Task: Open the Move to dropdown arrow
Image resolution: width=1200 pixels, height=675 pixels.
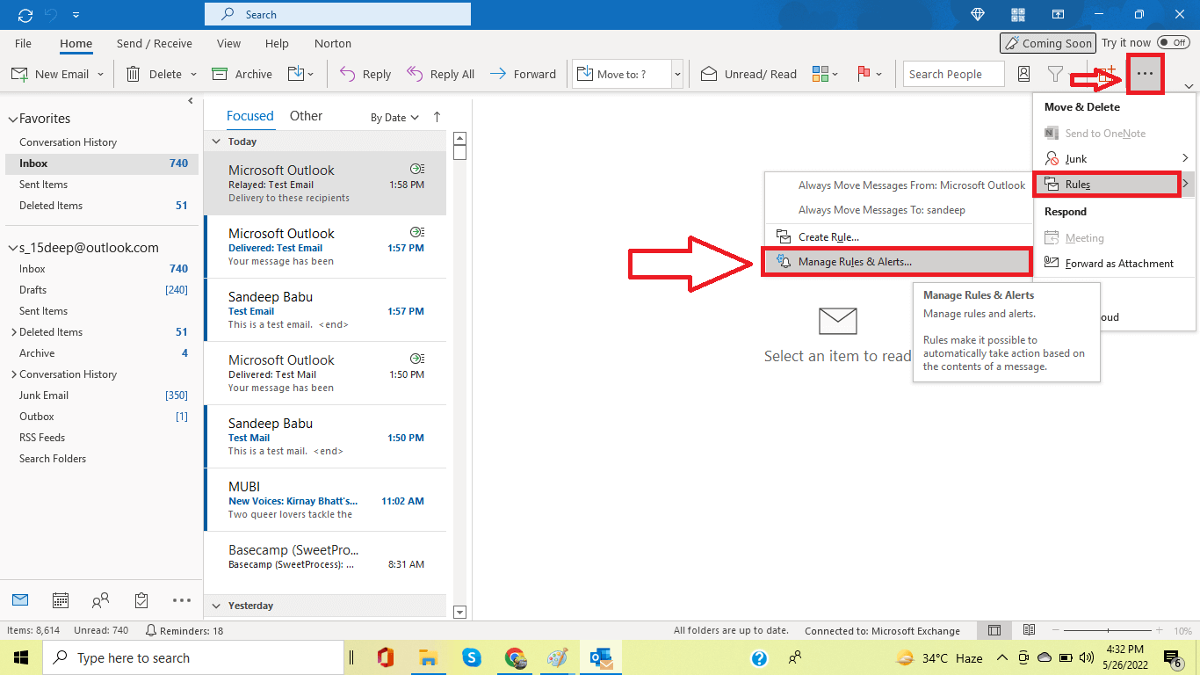Action: (676, 74)
